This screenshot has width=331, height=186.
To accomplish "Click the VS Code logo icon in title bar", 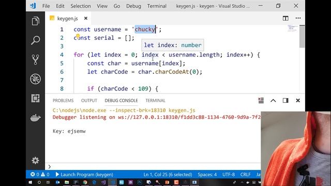I will [x=33, y=6].
